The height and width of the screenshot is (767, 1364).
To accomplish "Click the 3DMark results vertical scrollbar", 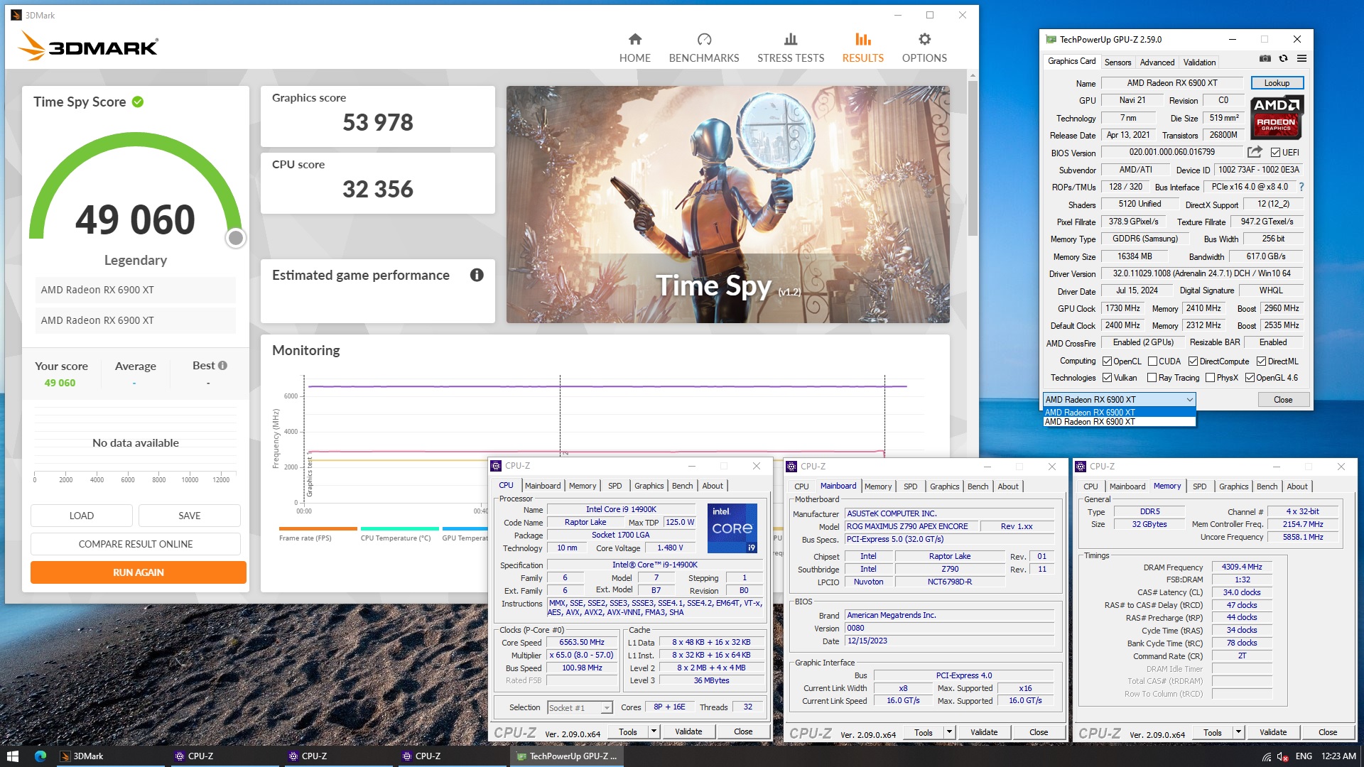I will 973,158.
